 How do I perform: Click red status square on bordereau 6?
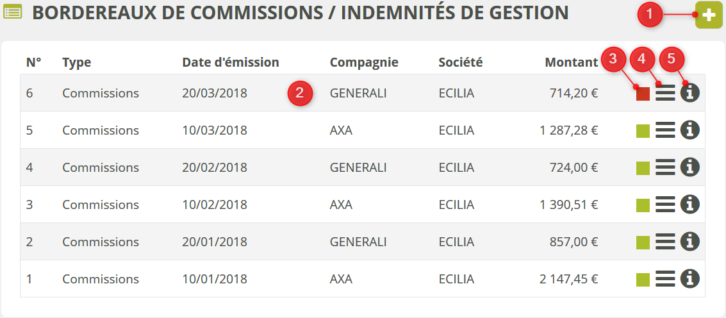pyautogui.click(x=643, y=94)
